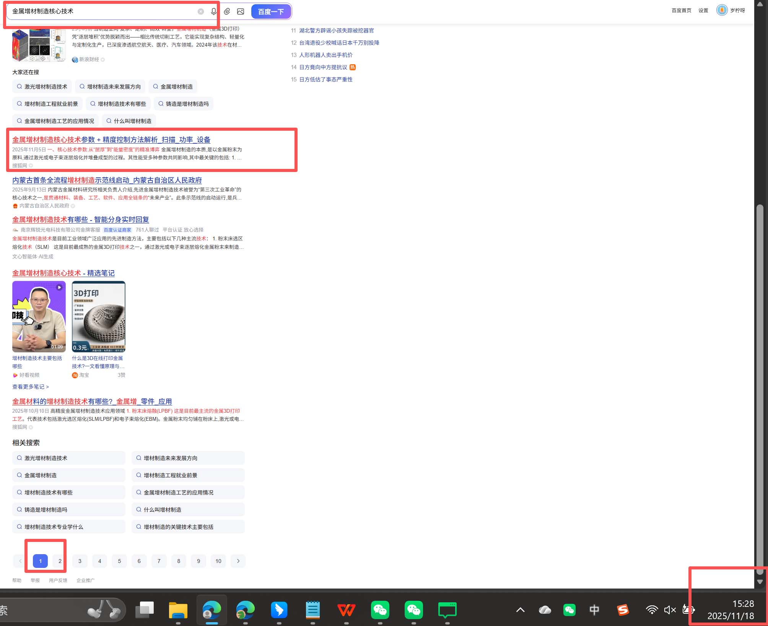Open the WPS Office taskbar icon
The height and width of the screenshot is (626, 768).
(346, 610)
